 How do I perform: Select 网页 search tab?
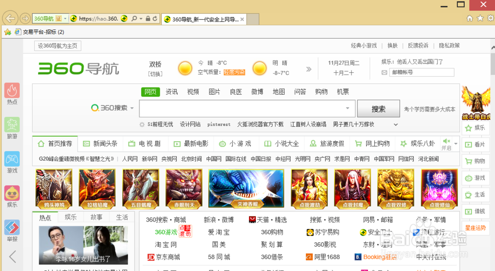click(150, 92)
